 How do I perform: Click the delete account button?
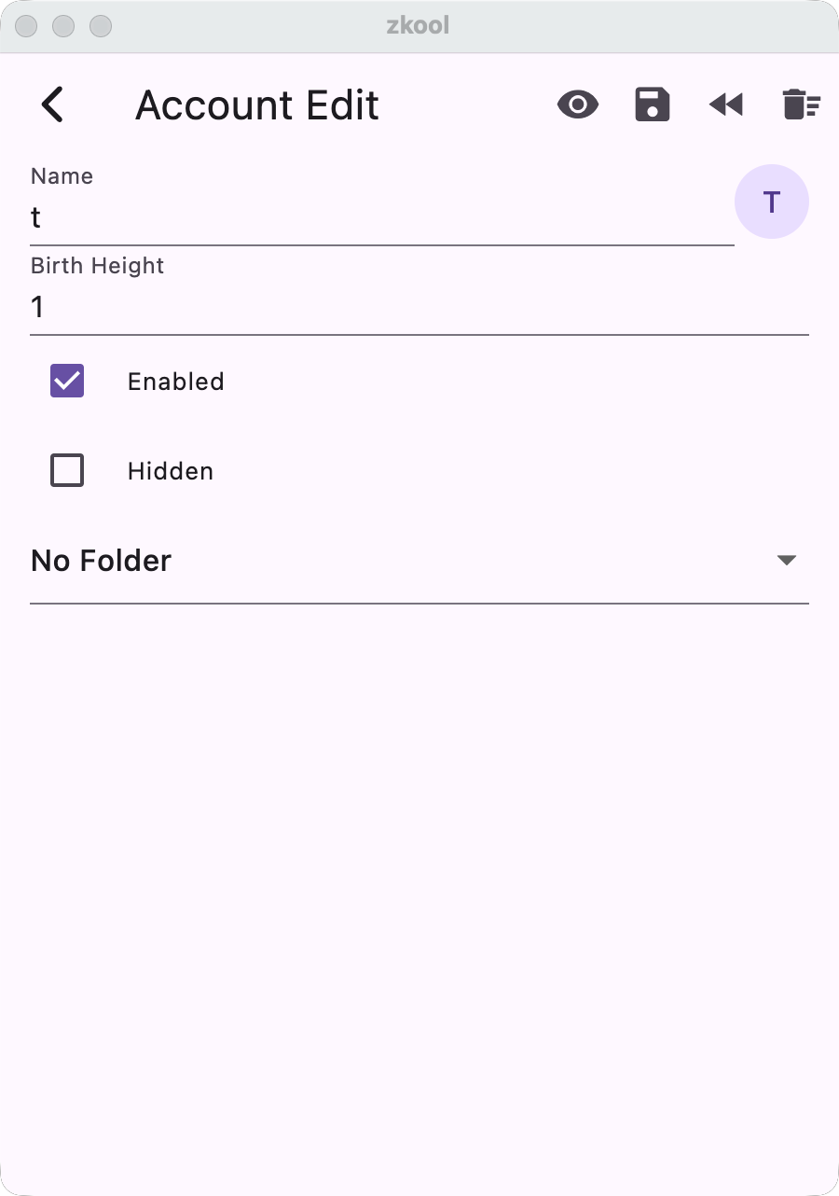(800, 104)
